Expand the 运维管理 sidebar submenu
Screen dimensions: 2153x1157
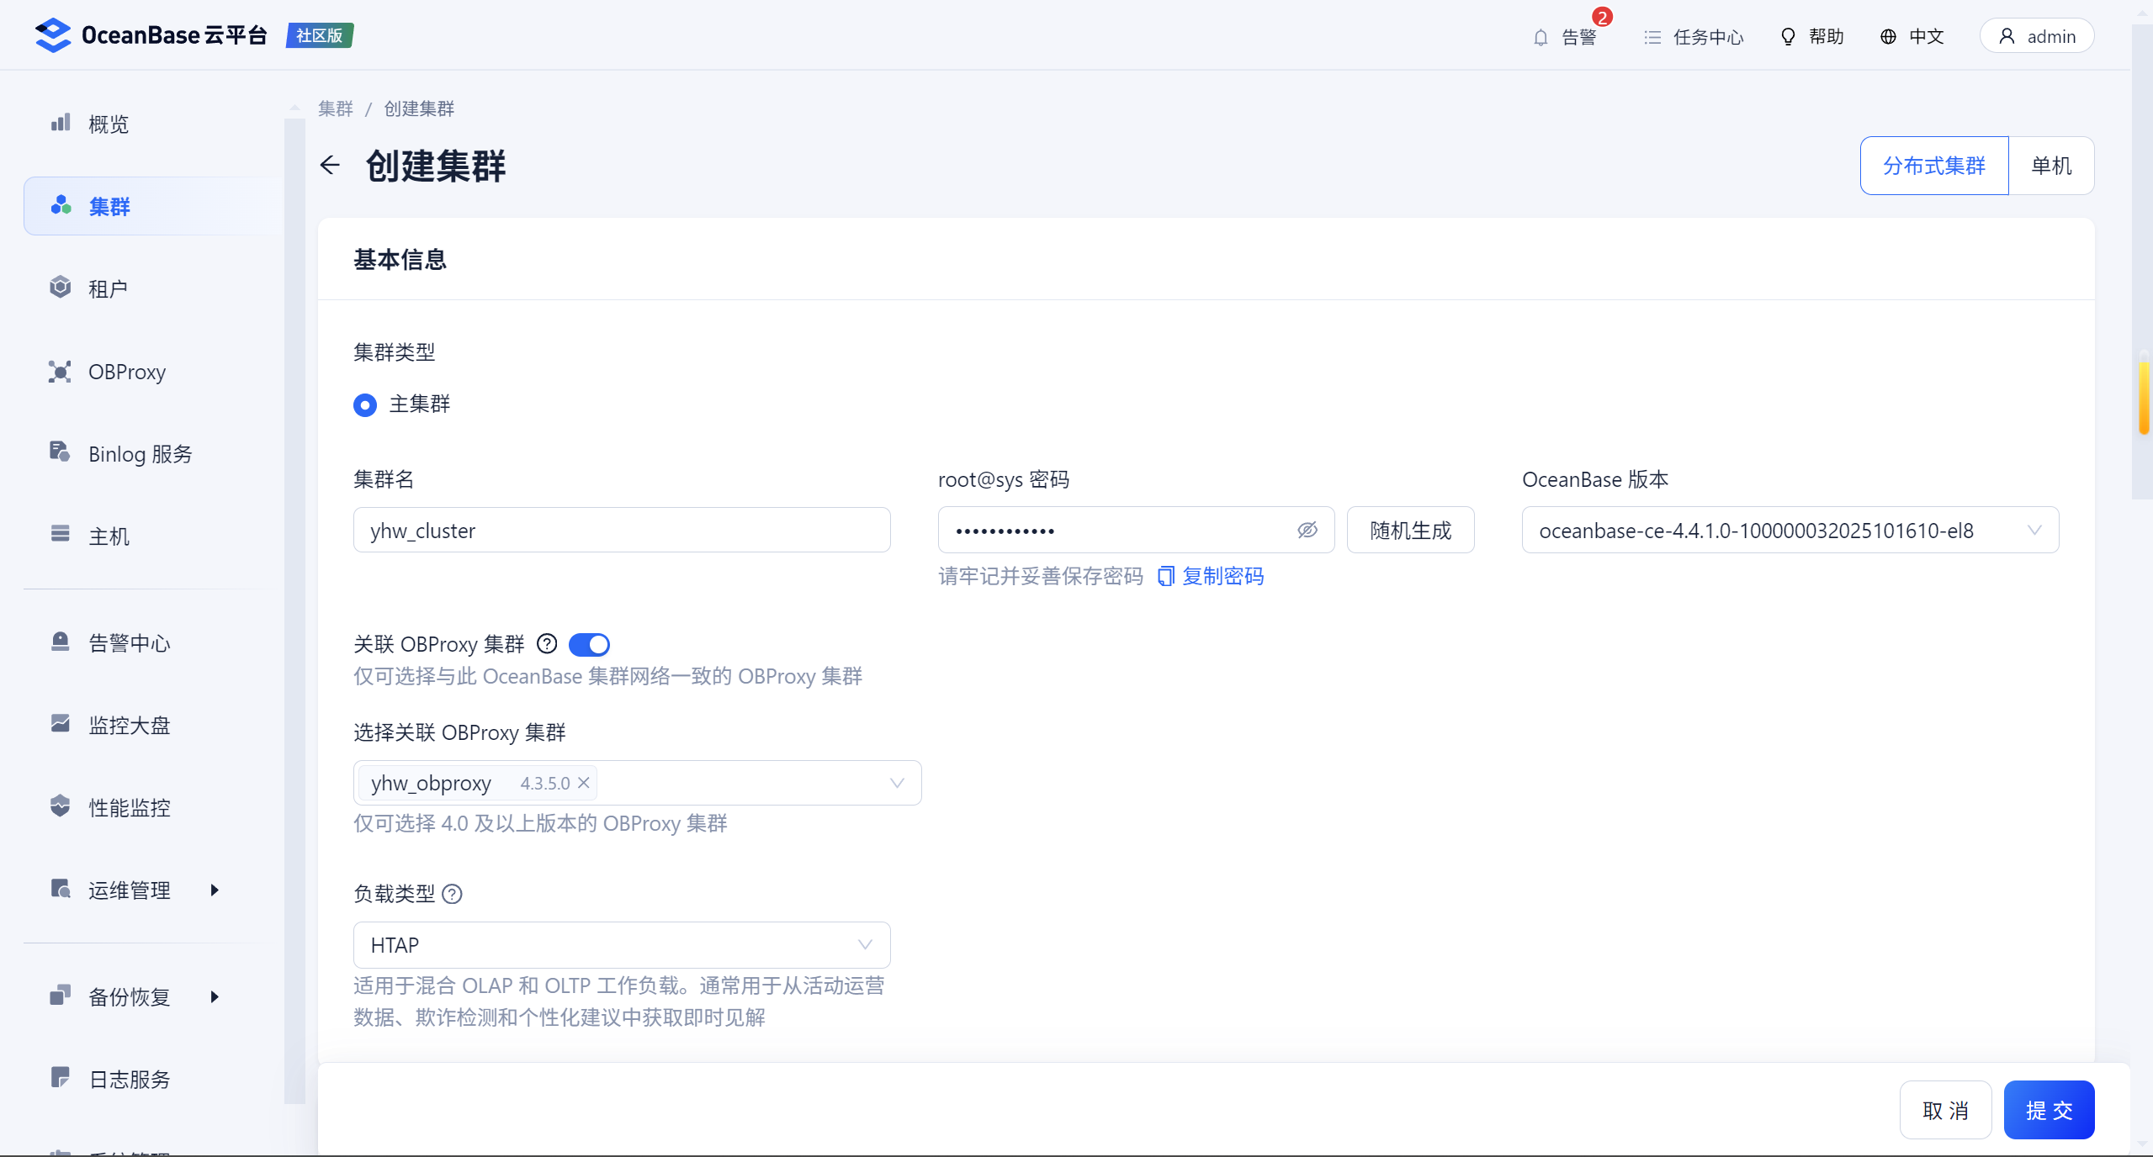pos(214,890)
